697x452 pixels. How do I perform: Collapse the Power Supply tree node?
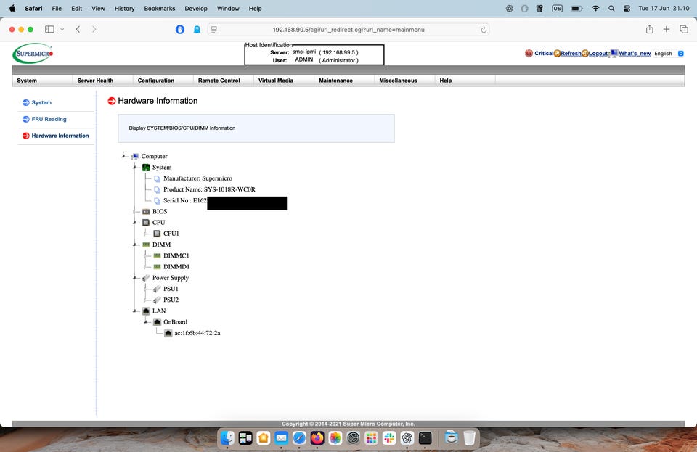tap(135, 278)
